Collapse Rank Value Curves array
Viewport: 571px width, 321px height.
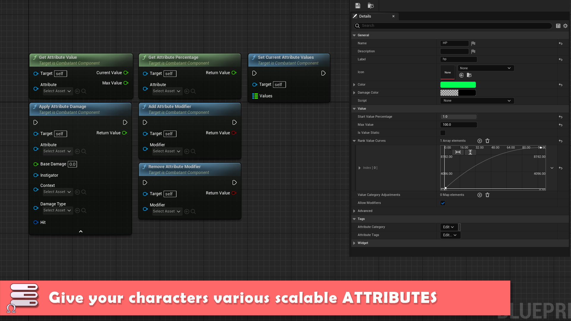pyautogui.click(x=354, y=141)
